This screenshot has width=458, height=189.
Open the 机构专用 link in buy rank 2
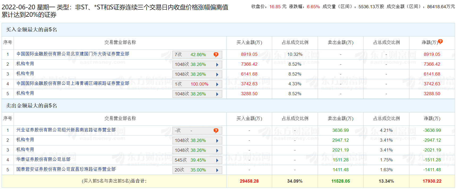pyautogui.click(x=25, y=64)
